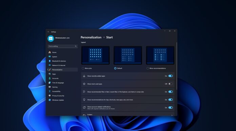Click the Time & language globe icon

tap(50, 83)
